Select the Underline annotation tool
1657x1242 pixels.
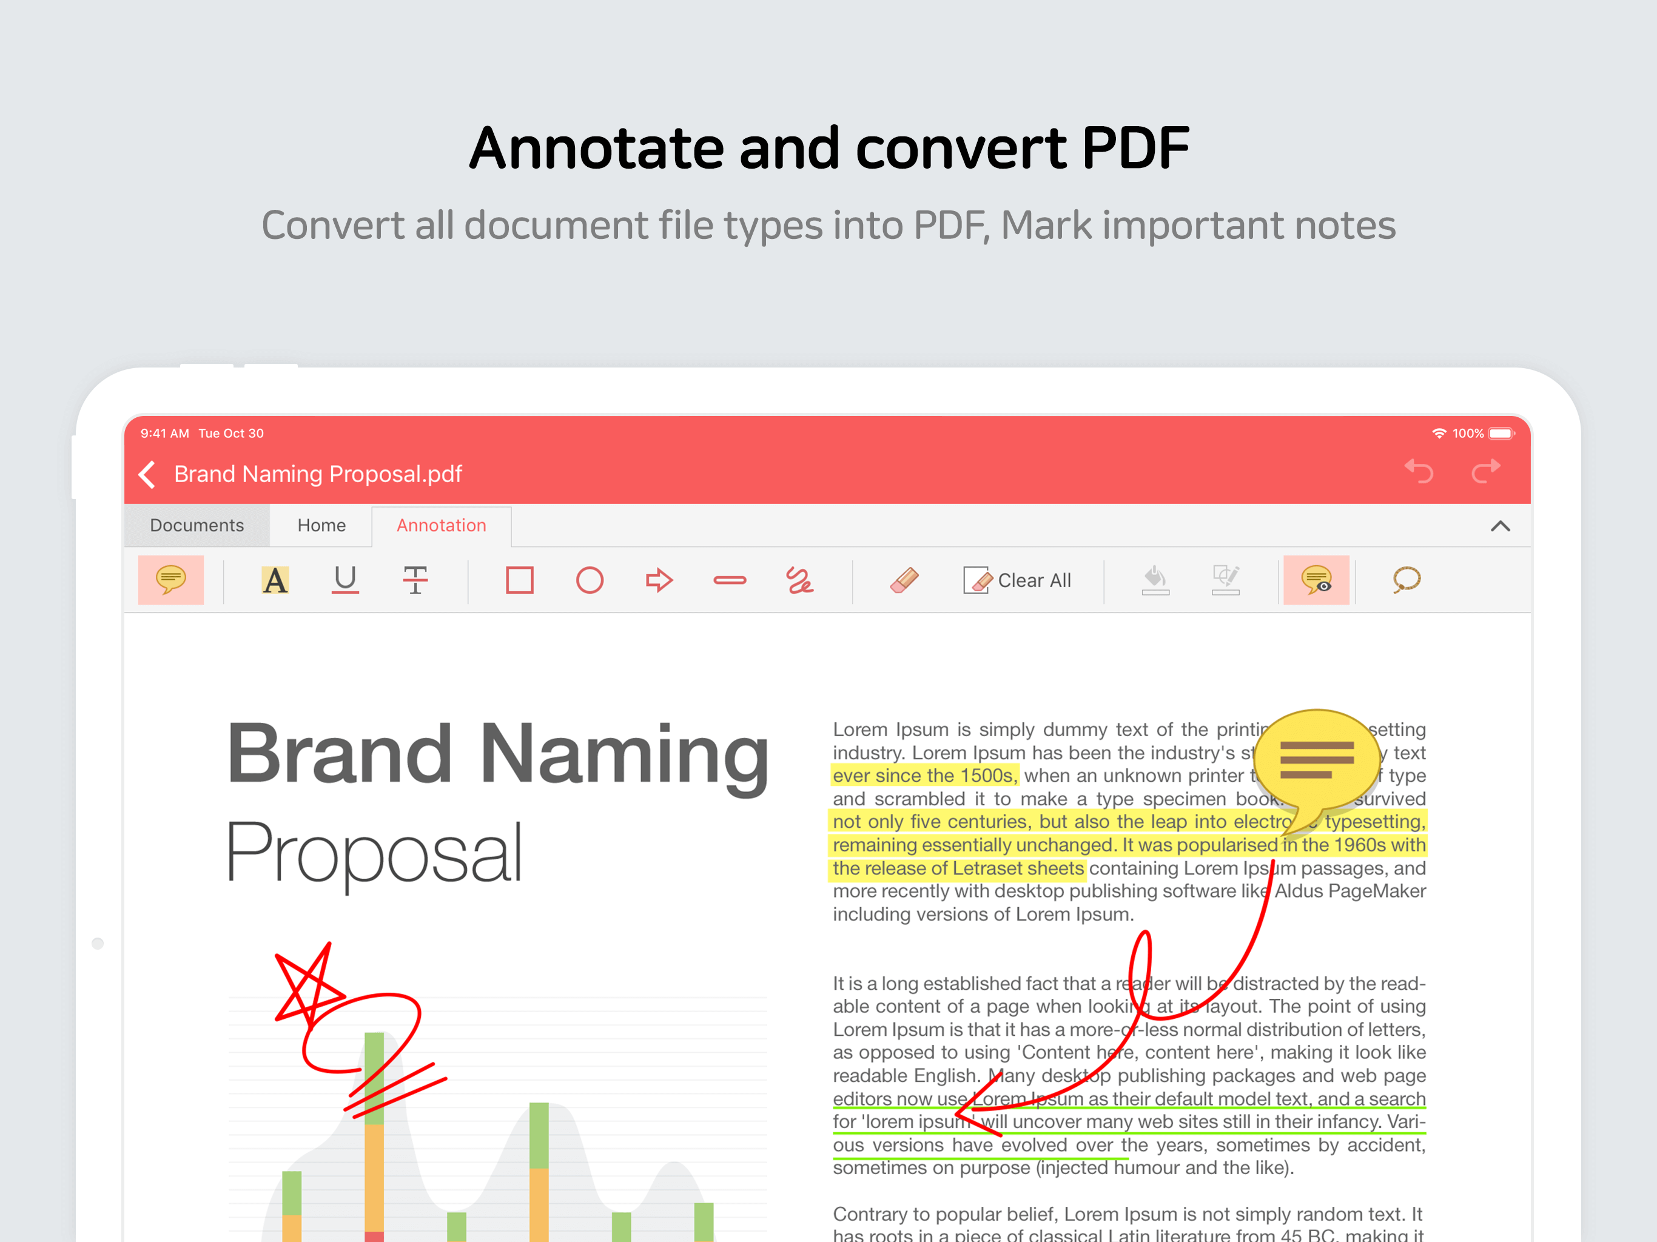(345, 580)
